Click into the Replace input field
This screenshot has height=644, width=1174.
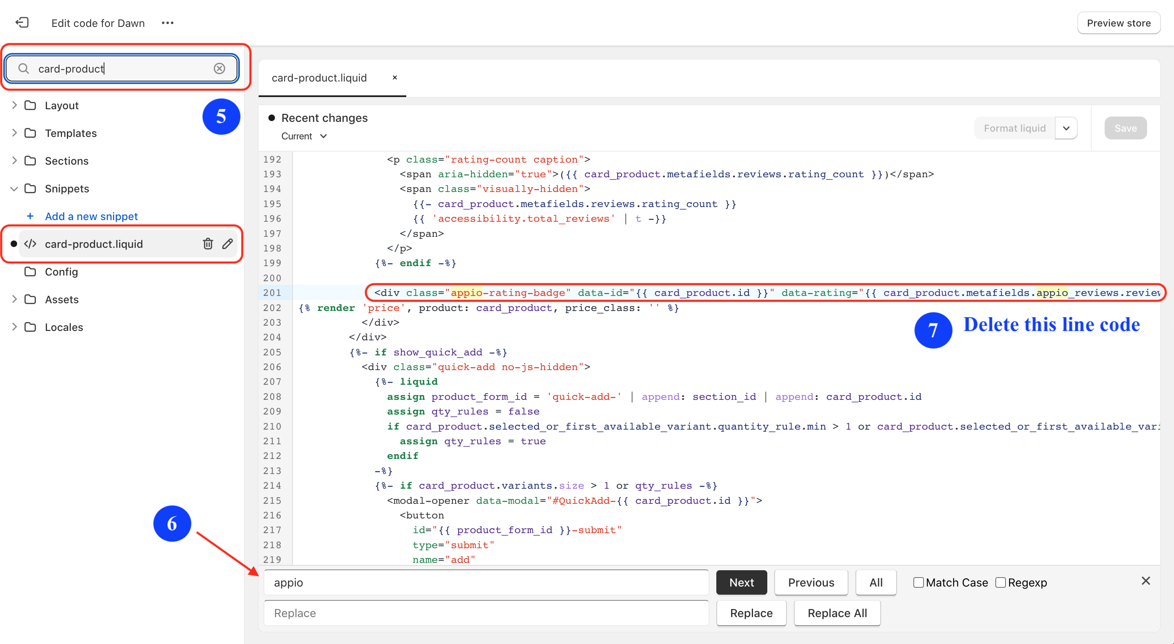486,613
